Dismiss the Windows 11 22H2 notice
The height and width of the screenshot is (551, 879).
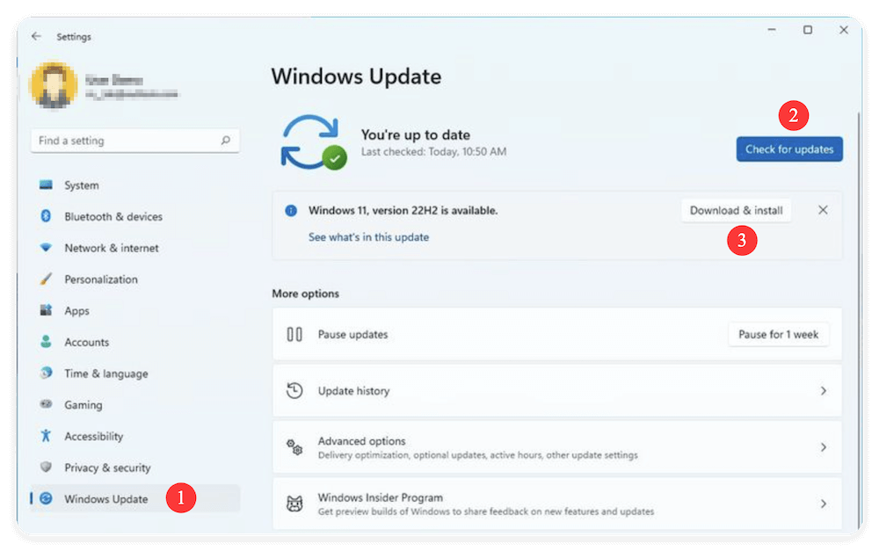pyautogui.click(x=823, y=211)
